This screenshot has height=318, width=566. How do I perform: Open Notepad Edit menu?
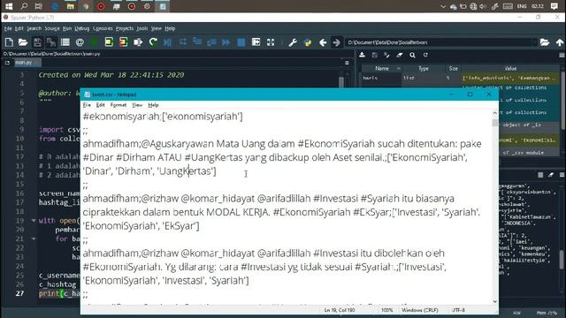click(x=100, y=105)
